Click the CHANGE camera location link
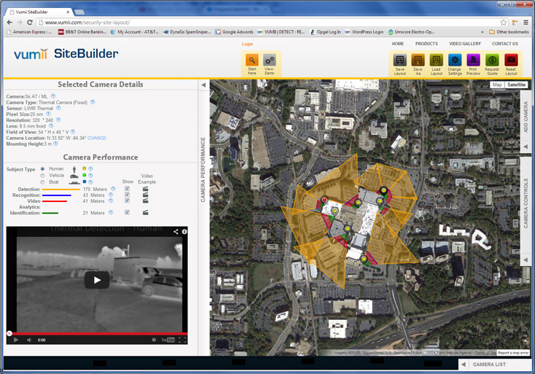Screen dimensions: 535x374 pyautogui.click(x=97, y=138)
